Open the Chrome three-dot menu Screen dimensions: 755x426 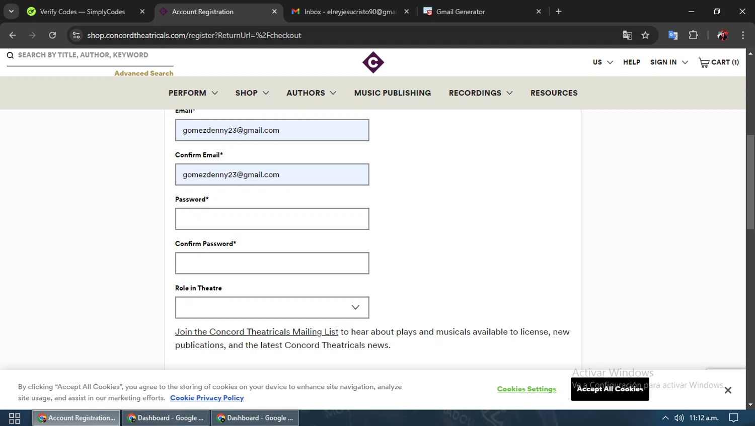point(743,35)
